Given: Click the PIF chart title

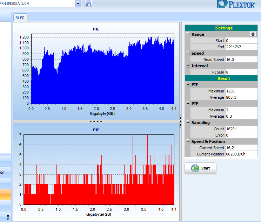Looking at the screenshot, I should [x=96, y=130].
